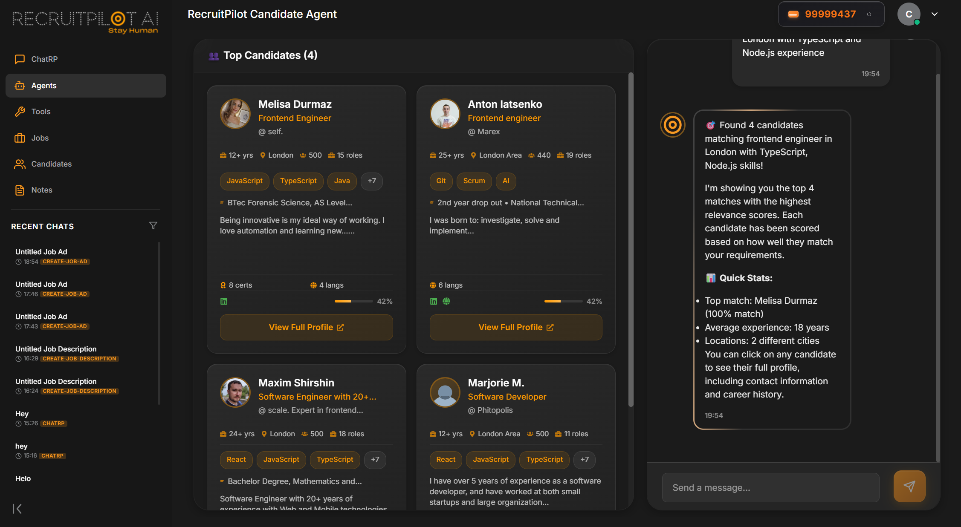Viewport: 961px width, 527px height.
Task: Click the 99999437 credits counter
Action: click(x=830, y=14)
